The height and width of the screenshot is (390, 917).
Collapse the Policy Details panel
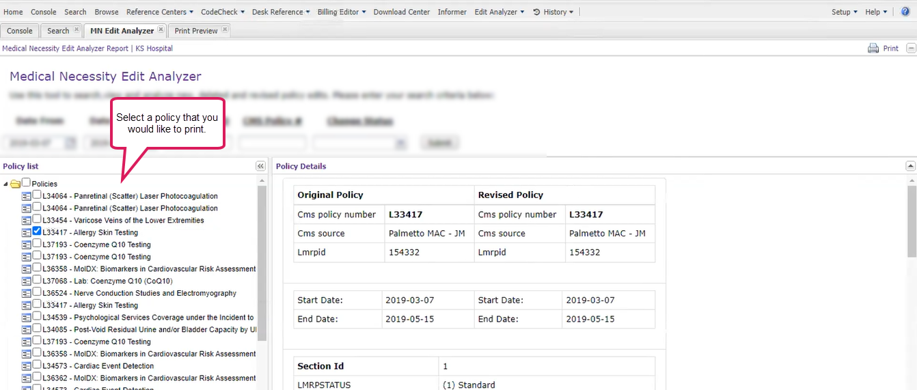click(x=910, y=166)
